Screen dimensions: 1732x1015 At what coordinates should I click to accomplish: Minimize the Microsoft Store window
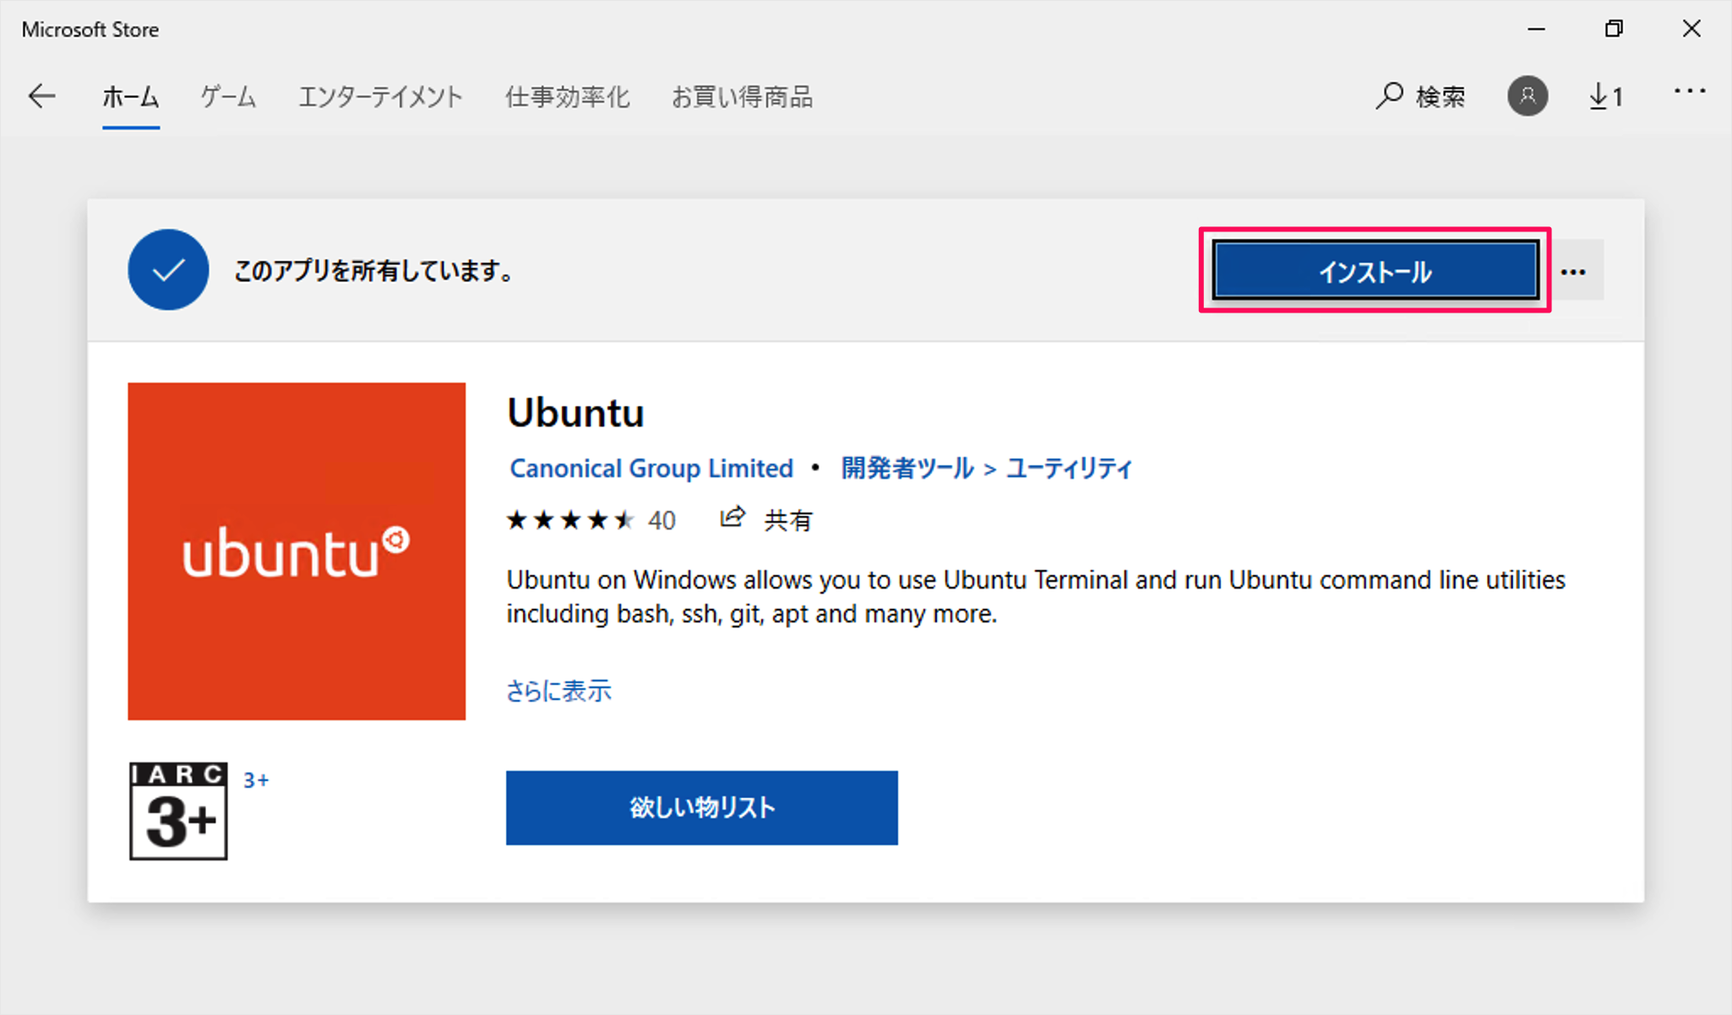tap(1537, 29)
